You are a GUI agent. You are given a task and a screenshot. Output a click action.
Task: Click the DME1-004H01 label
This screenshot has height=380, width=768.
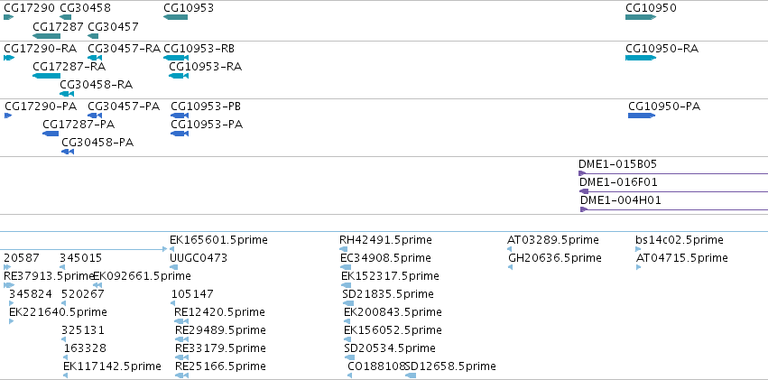(621, 200)
